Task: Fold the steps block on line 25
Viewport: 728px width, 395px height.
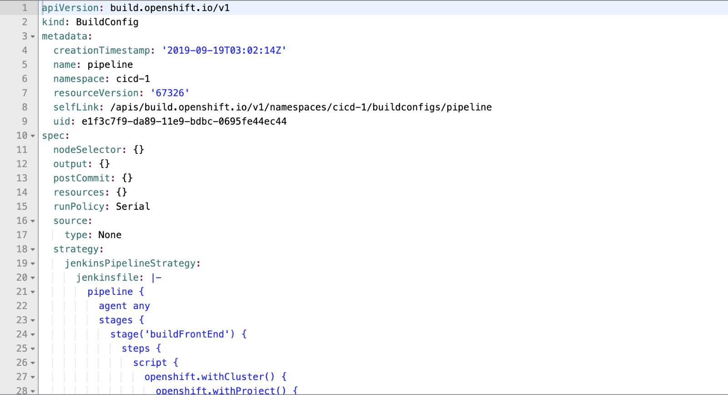Action: click(33, 349)
